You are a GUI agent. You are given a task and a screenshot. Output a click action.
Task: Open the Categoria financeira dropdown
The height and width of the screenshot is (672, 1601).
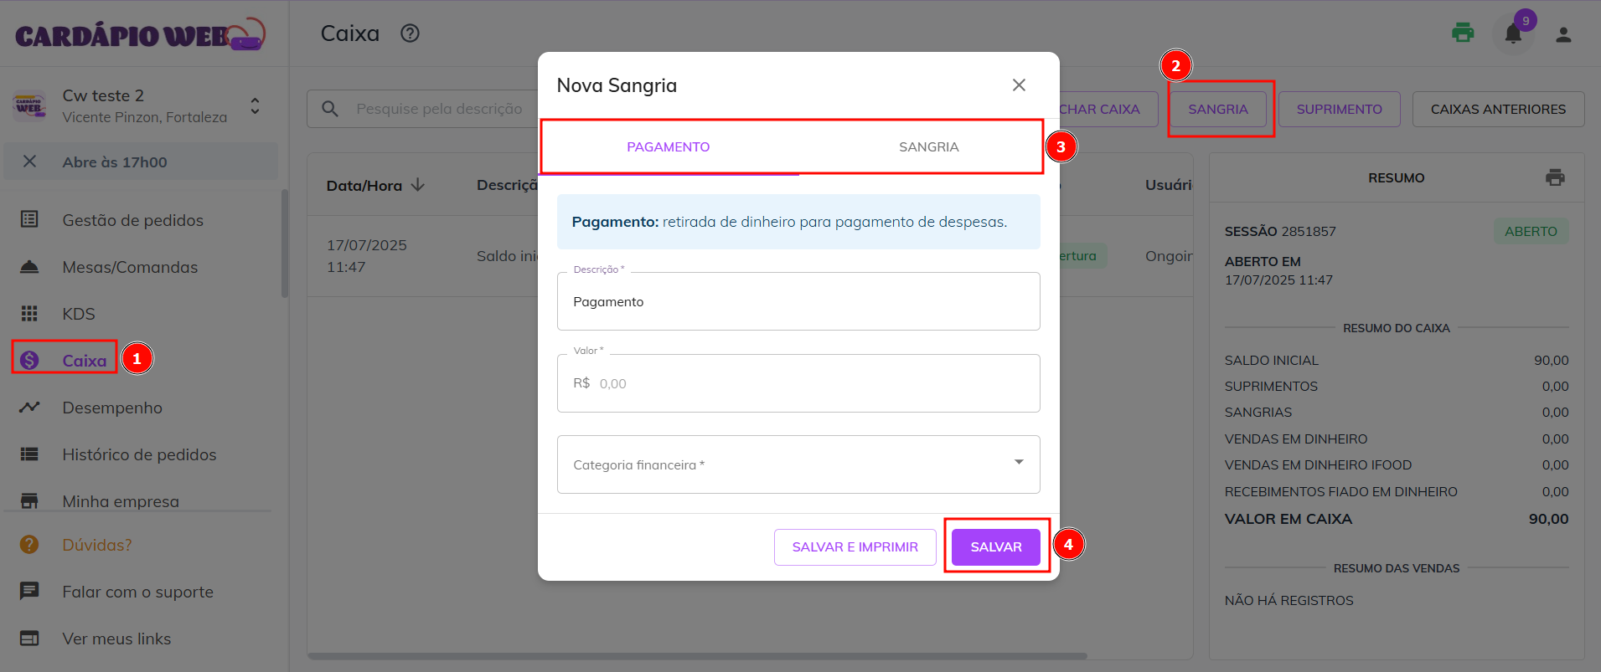(x=798, y=464)
